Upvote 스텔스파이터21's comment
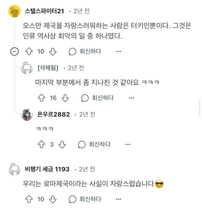This screenshot has width=202, height=213. [x=28, y=51]
